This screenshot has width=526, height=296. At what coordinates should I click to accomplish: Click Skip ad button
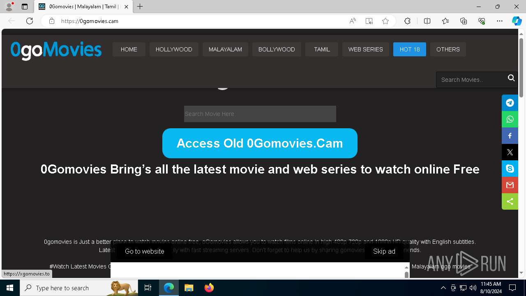click(384, 251)
